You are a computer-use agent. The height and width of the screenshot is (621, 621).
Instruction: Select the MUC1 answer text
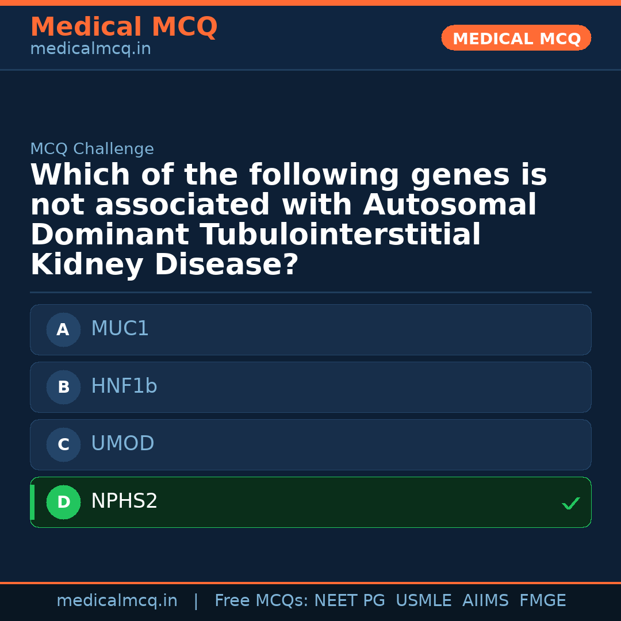120,329
